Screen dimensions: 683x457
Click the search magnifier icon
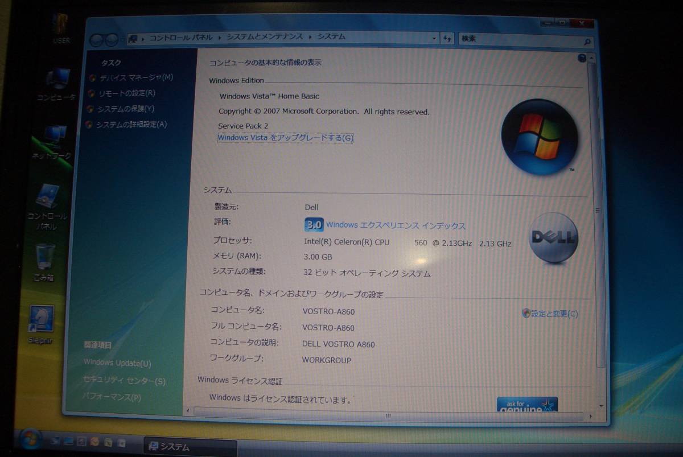coord(587,42)
